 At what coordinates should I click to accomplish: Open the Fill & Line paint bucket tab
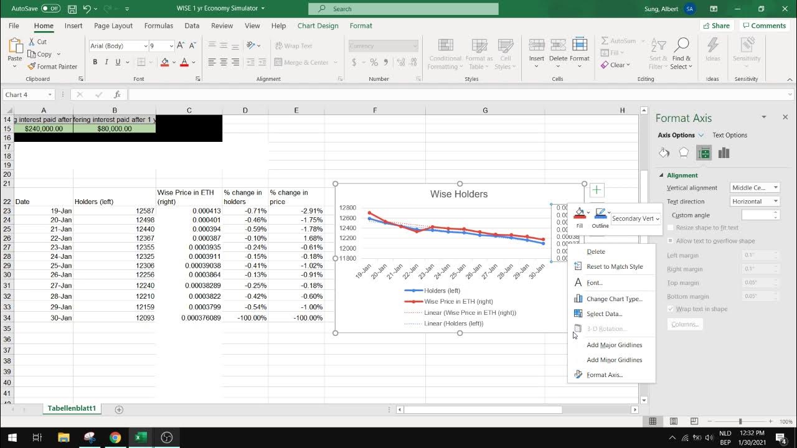pyautogui.click(x=664, y=153)
